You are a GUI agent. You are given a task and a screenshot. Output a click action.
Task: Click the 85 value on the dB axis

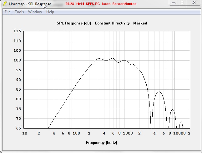click(18, 89)
